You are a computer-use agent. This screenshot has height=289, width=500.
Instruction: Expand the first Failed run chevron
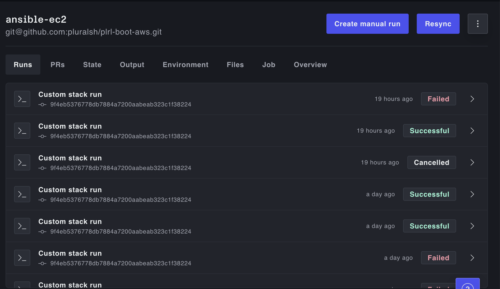click(472, 99)
